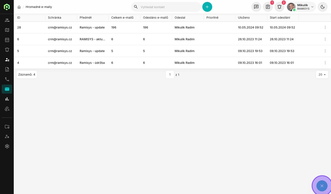This screenshot has width=331, height=194.
Task: Click the ID value 28
Action: click(x=19, y=27)
